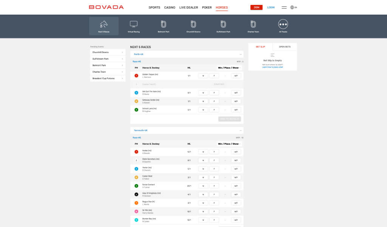Click the Bovada logo
The height and width of the screenshot is (227, 387).
point(106,7)
